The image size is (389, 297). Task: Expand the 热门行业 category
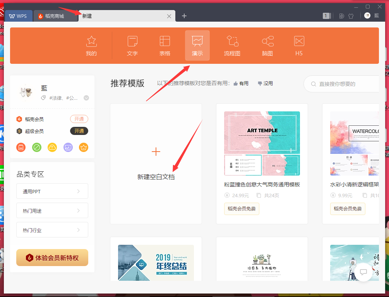[x=52, y=230]
